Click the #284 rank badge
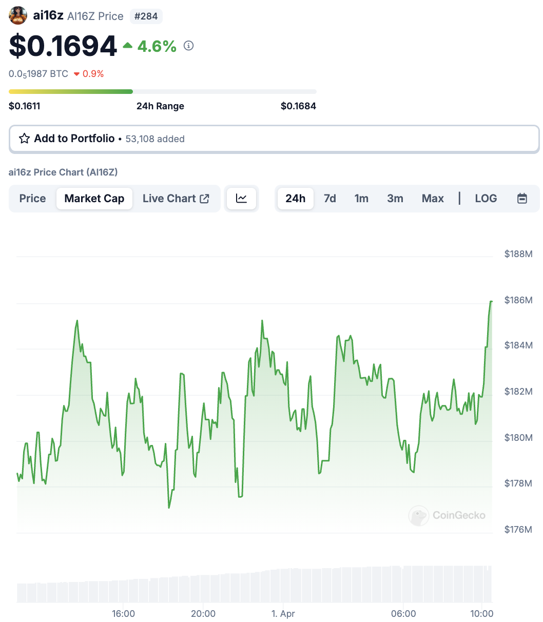543x622 pixels. 146,16
